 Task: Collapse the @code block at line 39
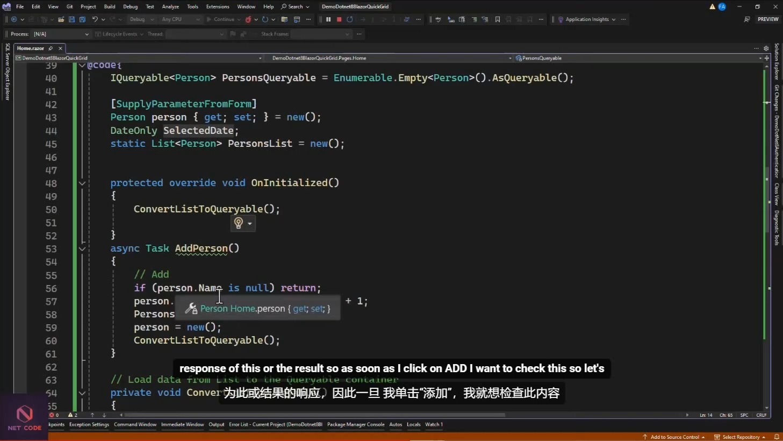pos(82,65)
